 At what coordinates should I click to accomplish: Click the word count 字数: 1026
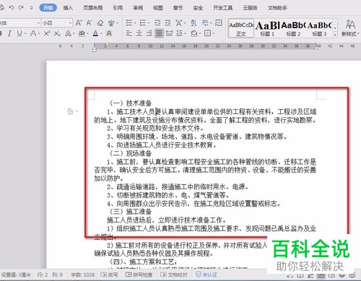click(83, 274)
